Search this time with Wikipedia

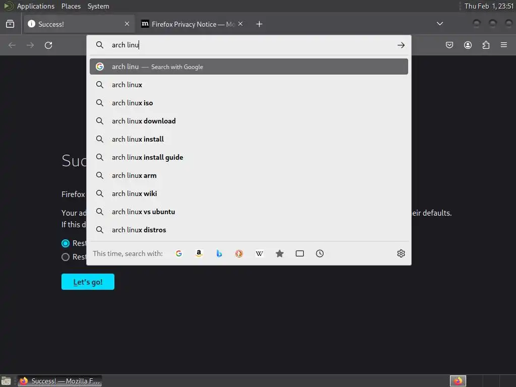tap(260, 253)
